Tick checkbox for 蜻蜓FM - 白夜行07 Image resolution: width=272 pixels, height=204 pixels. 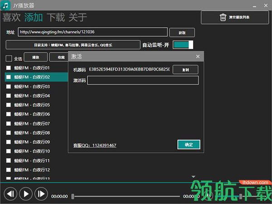8,123
